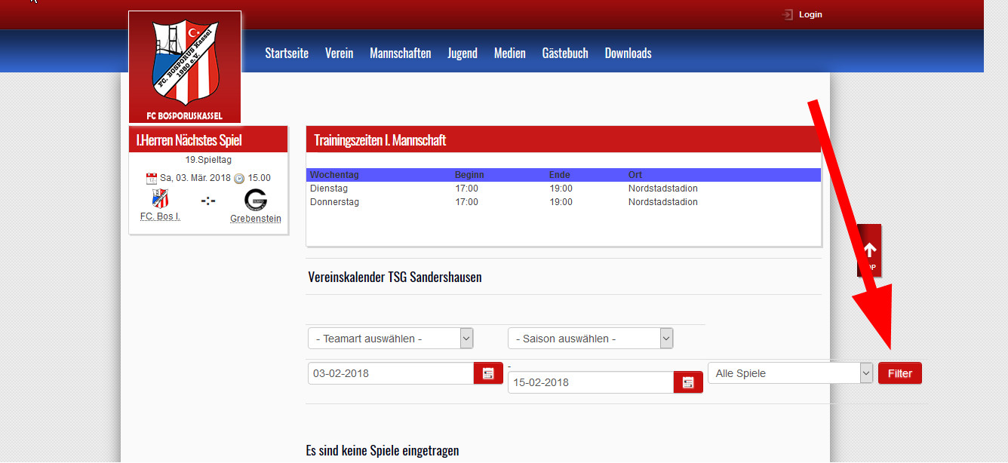Click the start date field 03-02-2018

(x=390, y=373)
